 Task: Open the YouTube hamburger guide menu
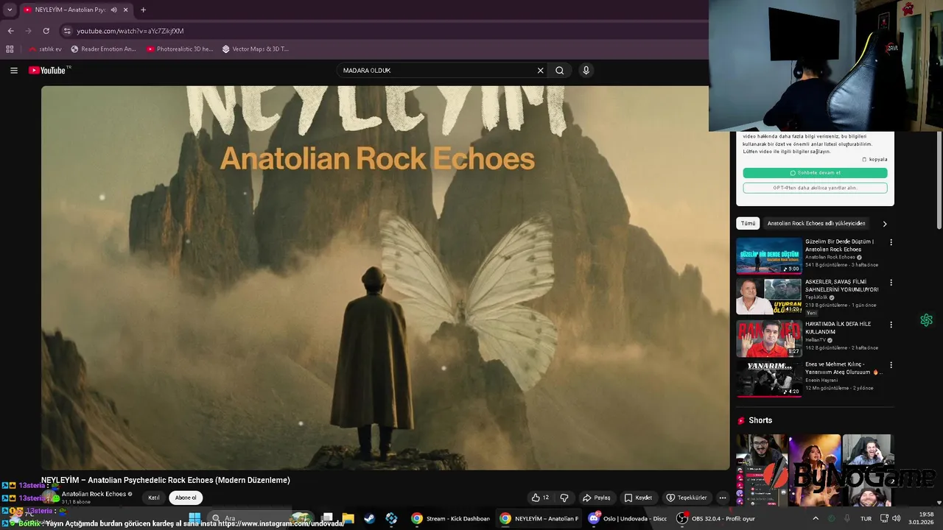pyautogui.click(x=14, y=71)
